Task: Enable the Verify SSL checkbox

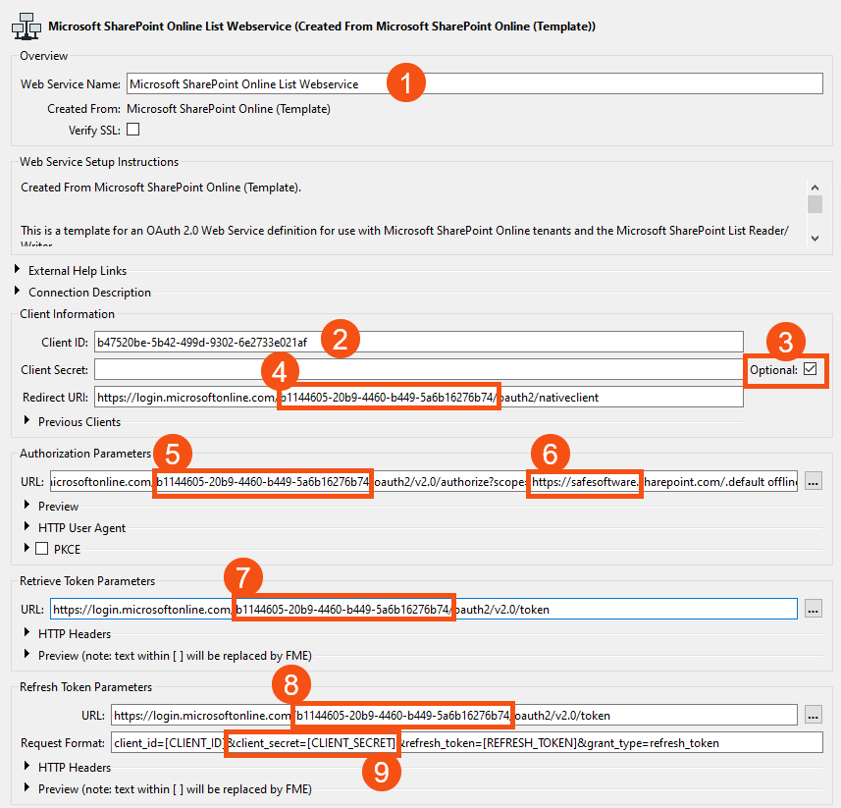Action: click(x=133, y=129)
